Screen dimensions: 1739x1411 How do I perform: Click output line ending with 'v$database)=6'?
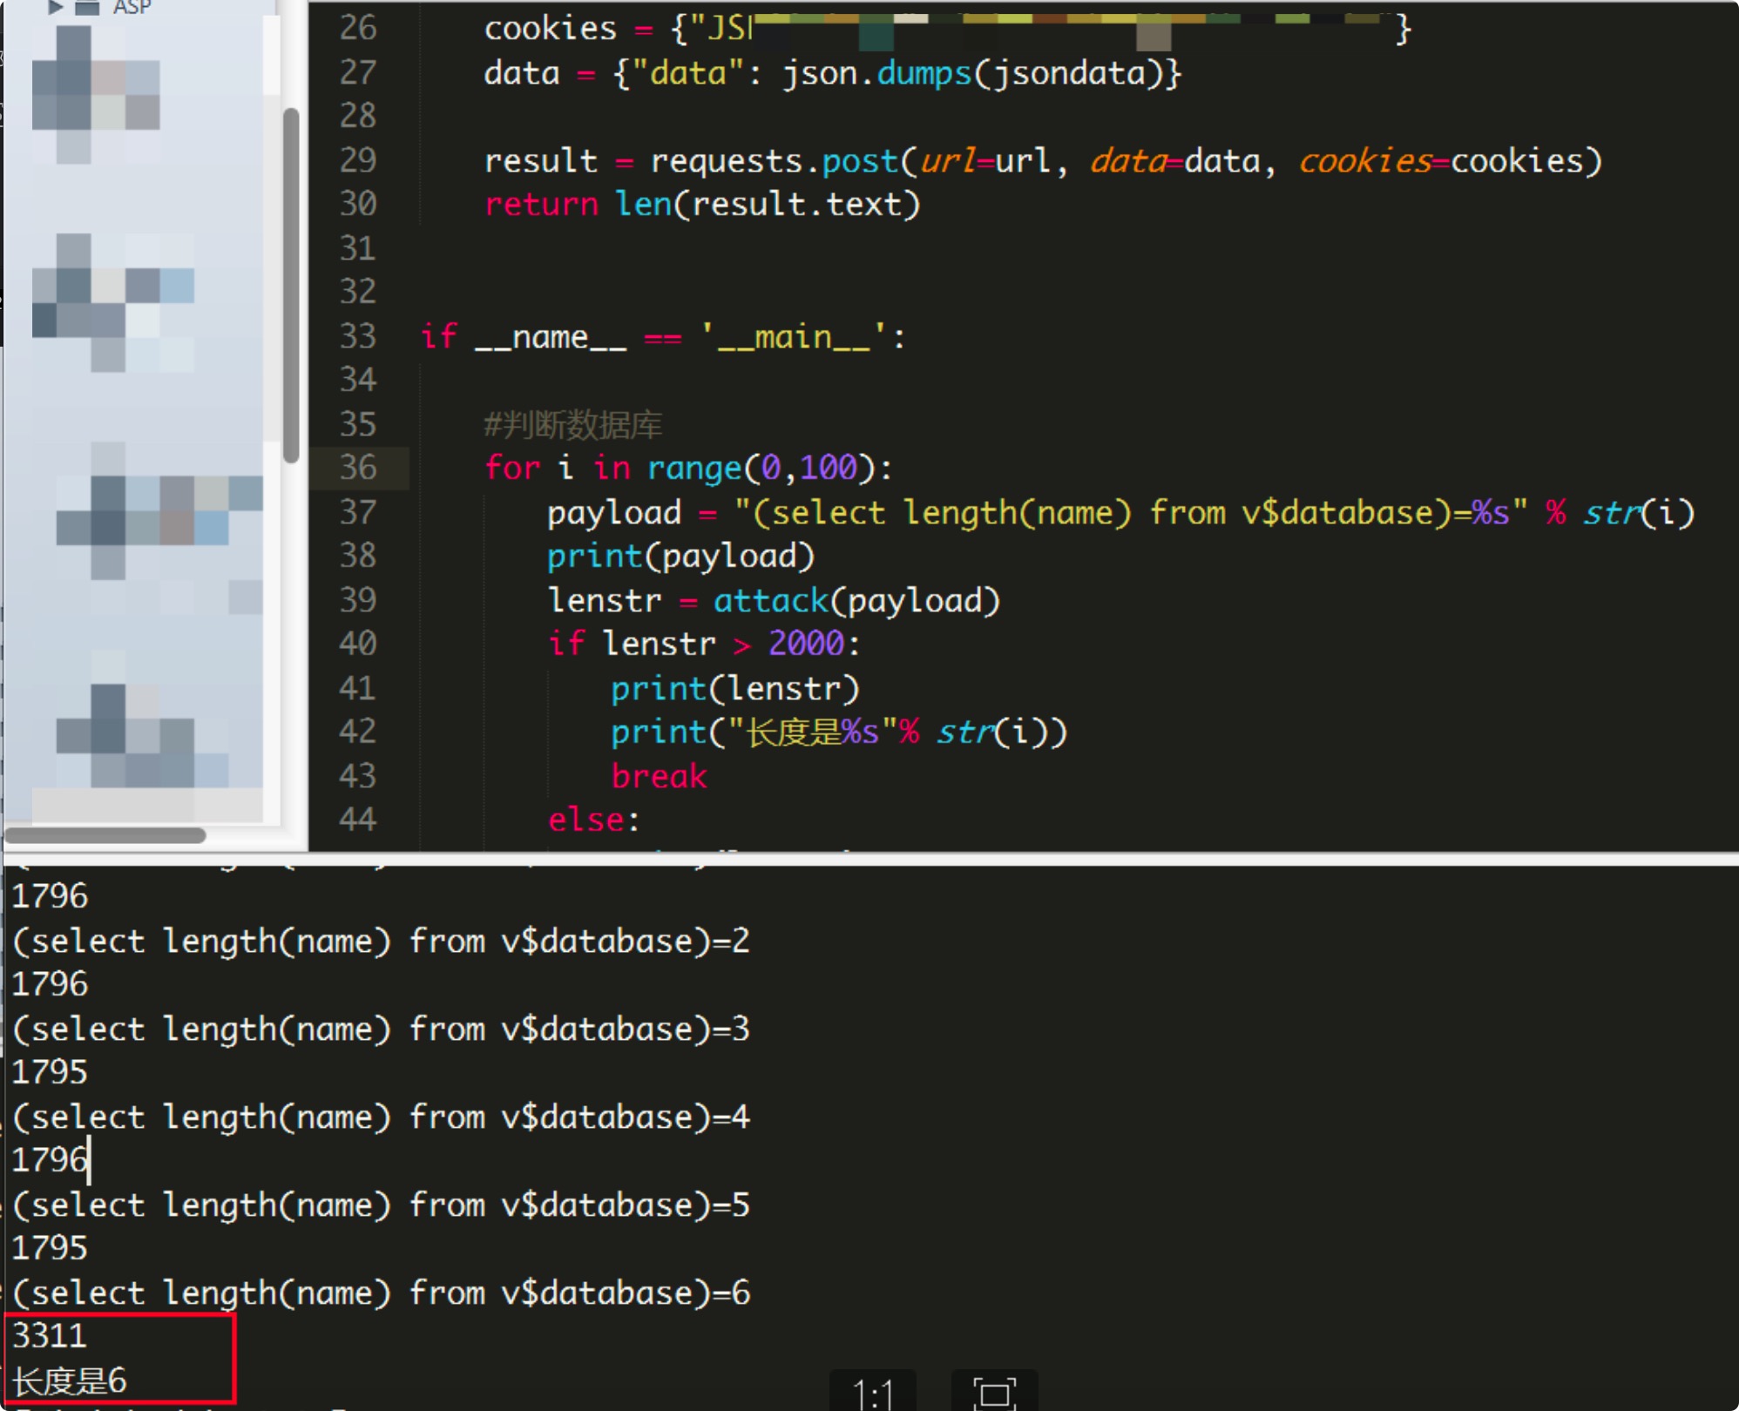381,1293
